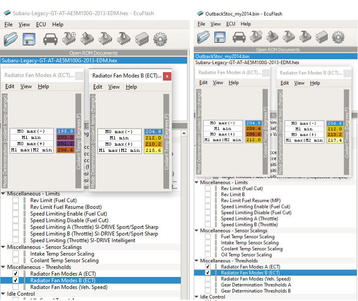Click open ROM folder icon in Subaru-Legacy window

tap(11, 39)
